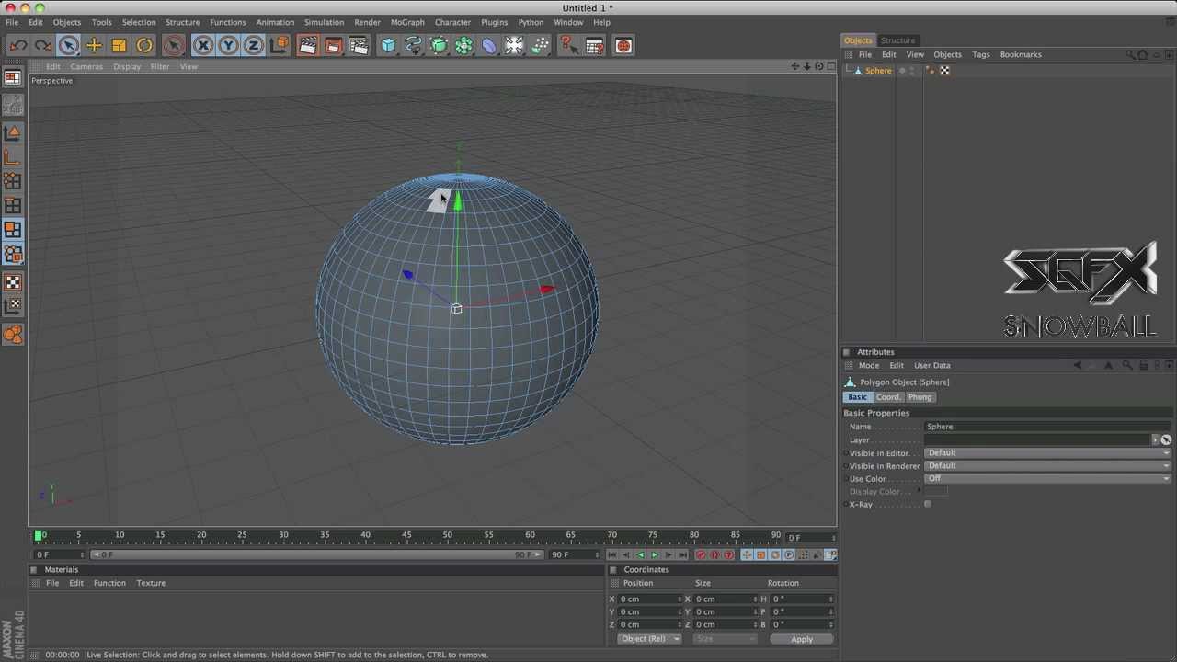Open User Data menu in Attributes

point(931,365)
